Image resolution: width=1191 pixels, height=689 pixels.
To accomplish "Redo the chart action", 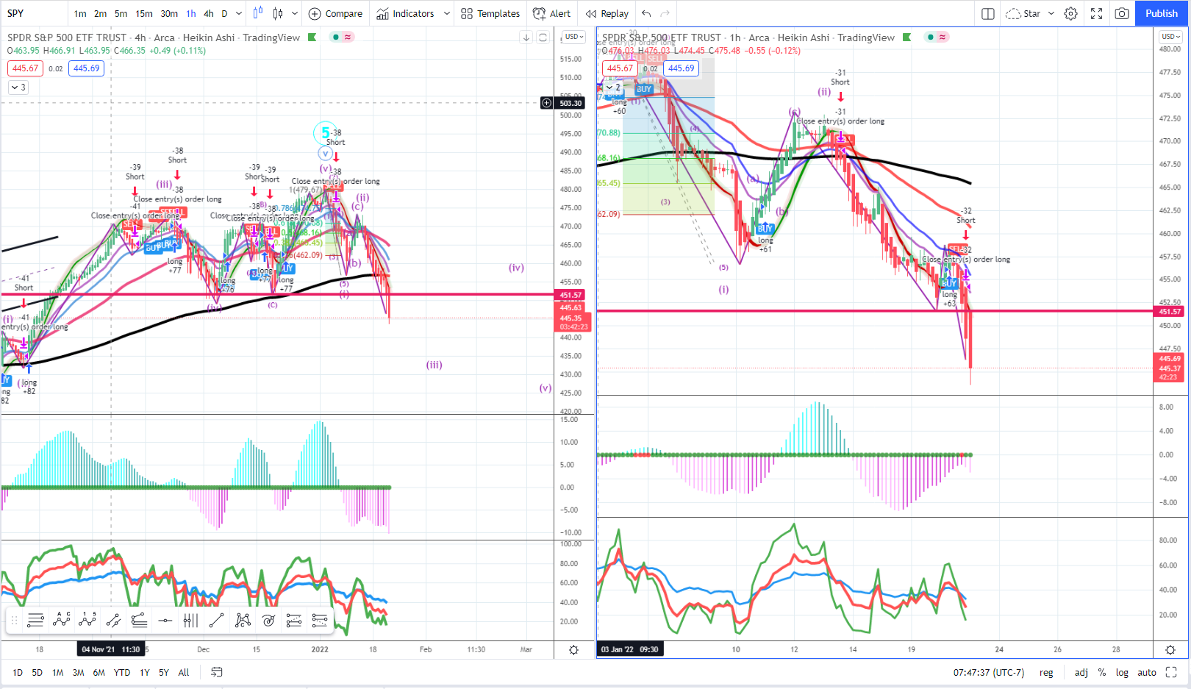I will coord(665,13).
